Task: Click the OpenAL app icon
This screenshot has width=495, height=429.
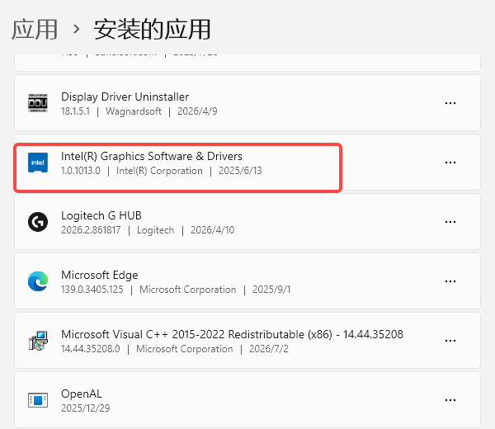Action: pos(38,400)
